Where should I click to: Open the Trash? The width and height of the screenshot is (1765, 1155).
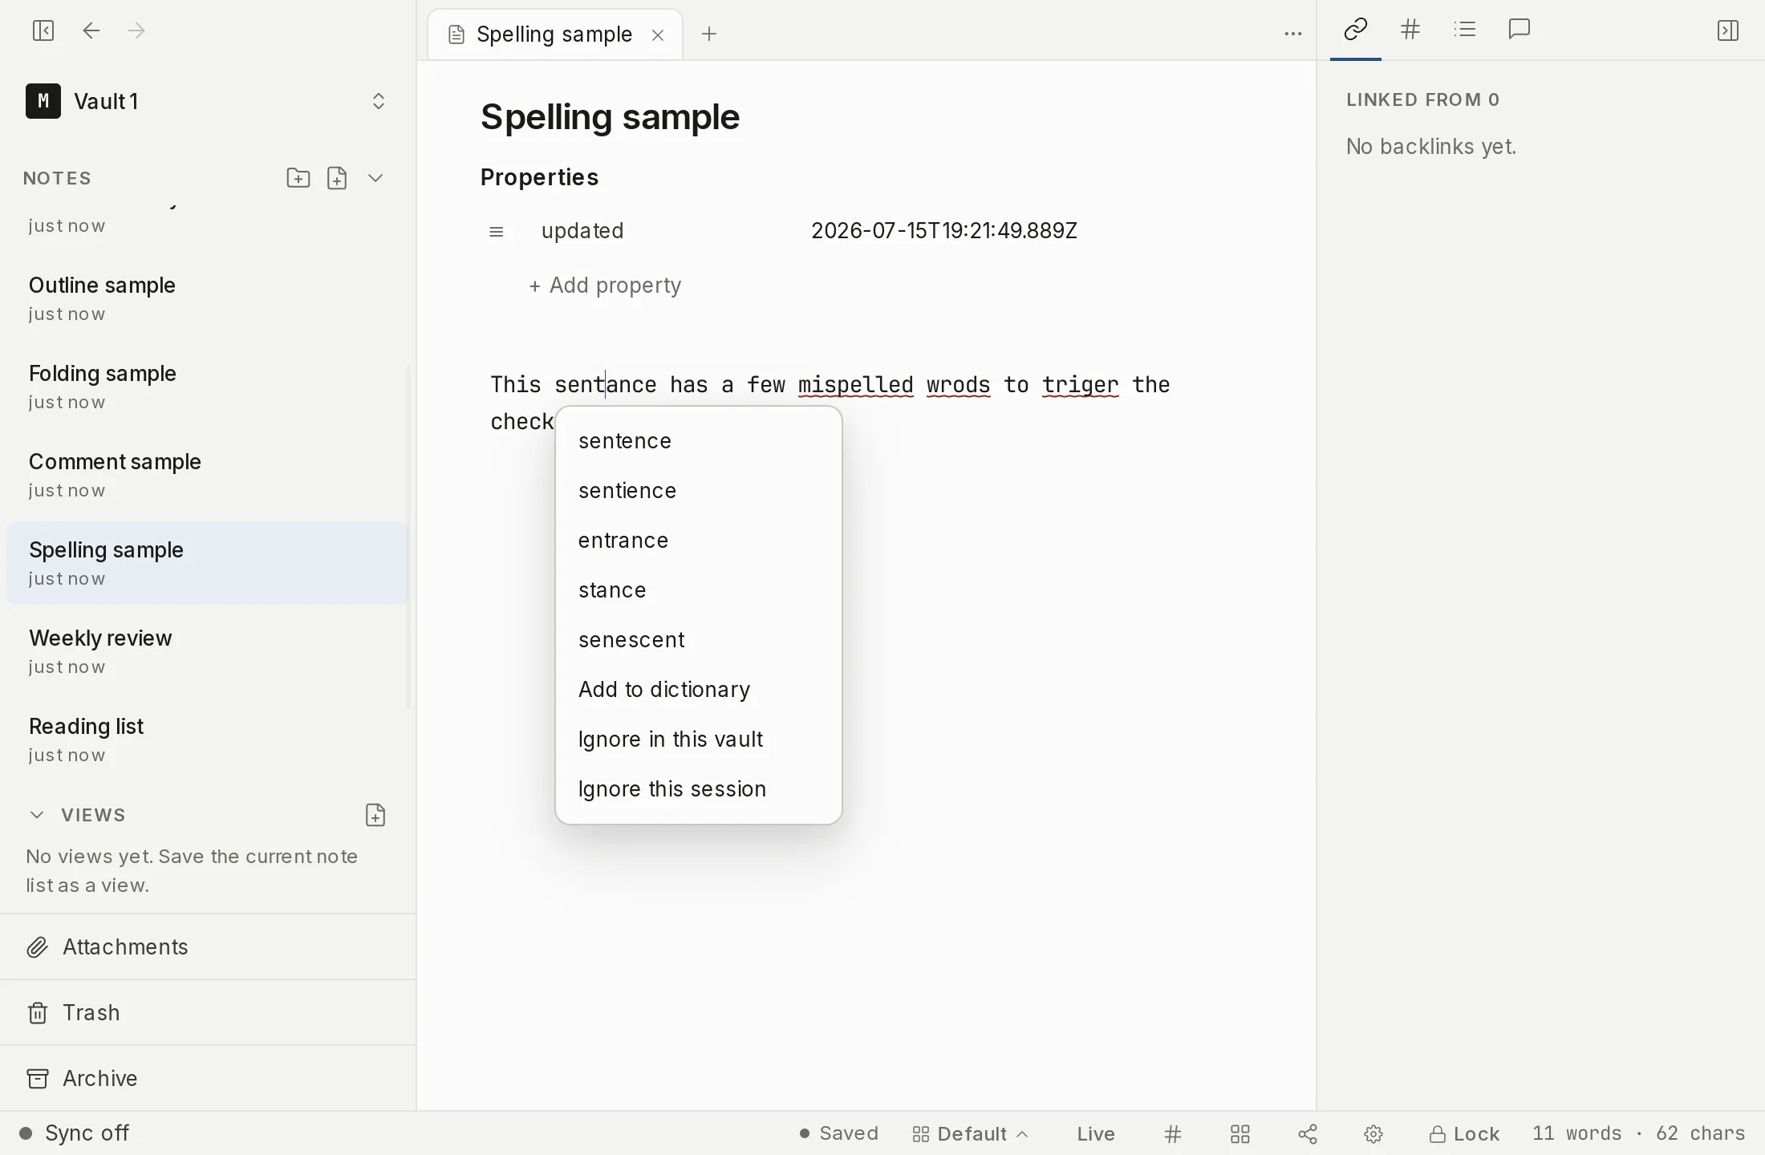click(208, 1012)
